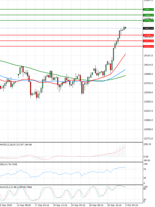Click the 14 Sep 08:00 date label

pos(24,205)
